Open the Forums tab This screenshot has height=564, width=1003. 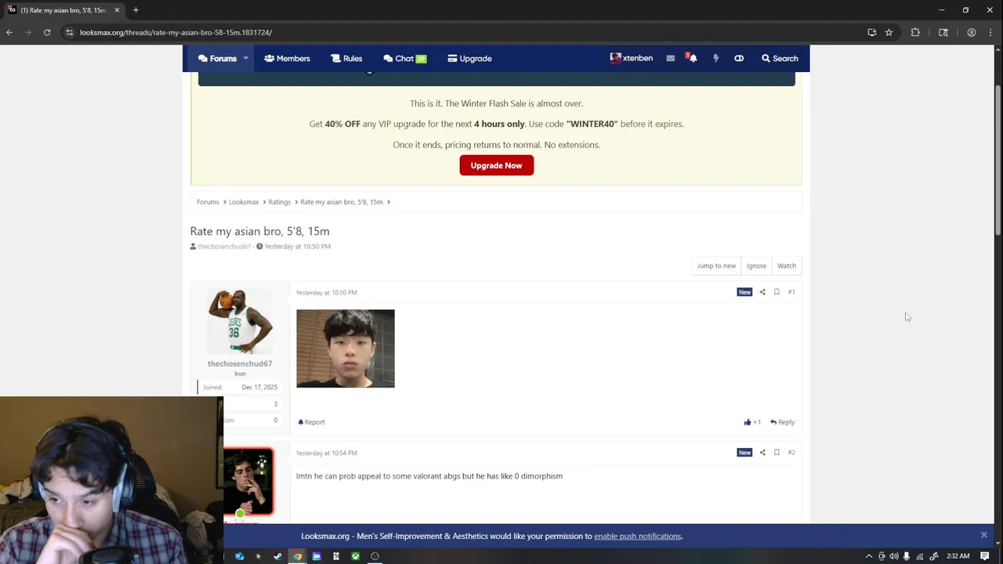217,58
